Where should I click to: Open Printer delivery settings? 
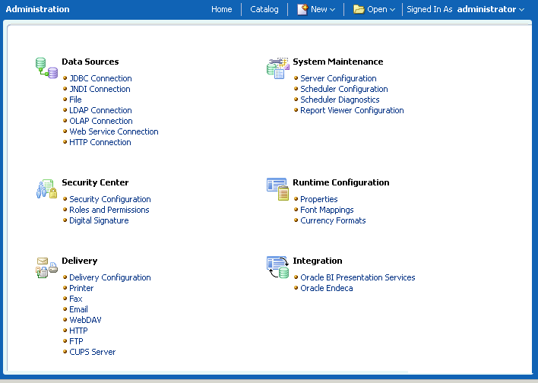point(81,288)
